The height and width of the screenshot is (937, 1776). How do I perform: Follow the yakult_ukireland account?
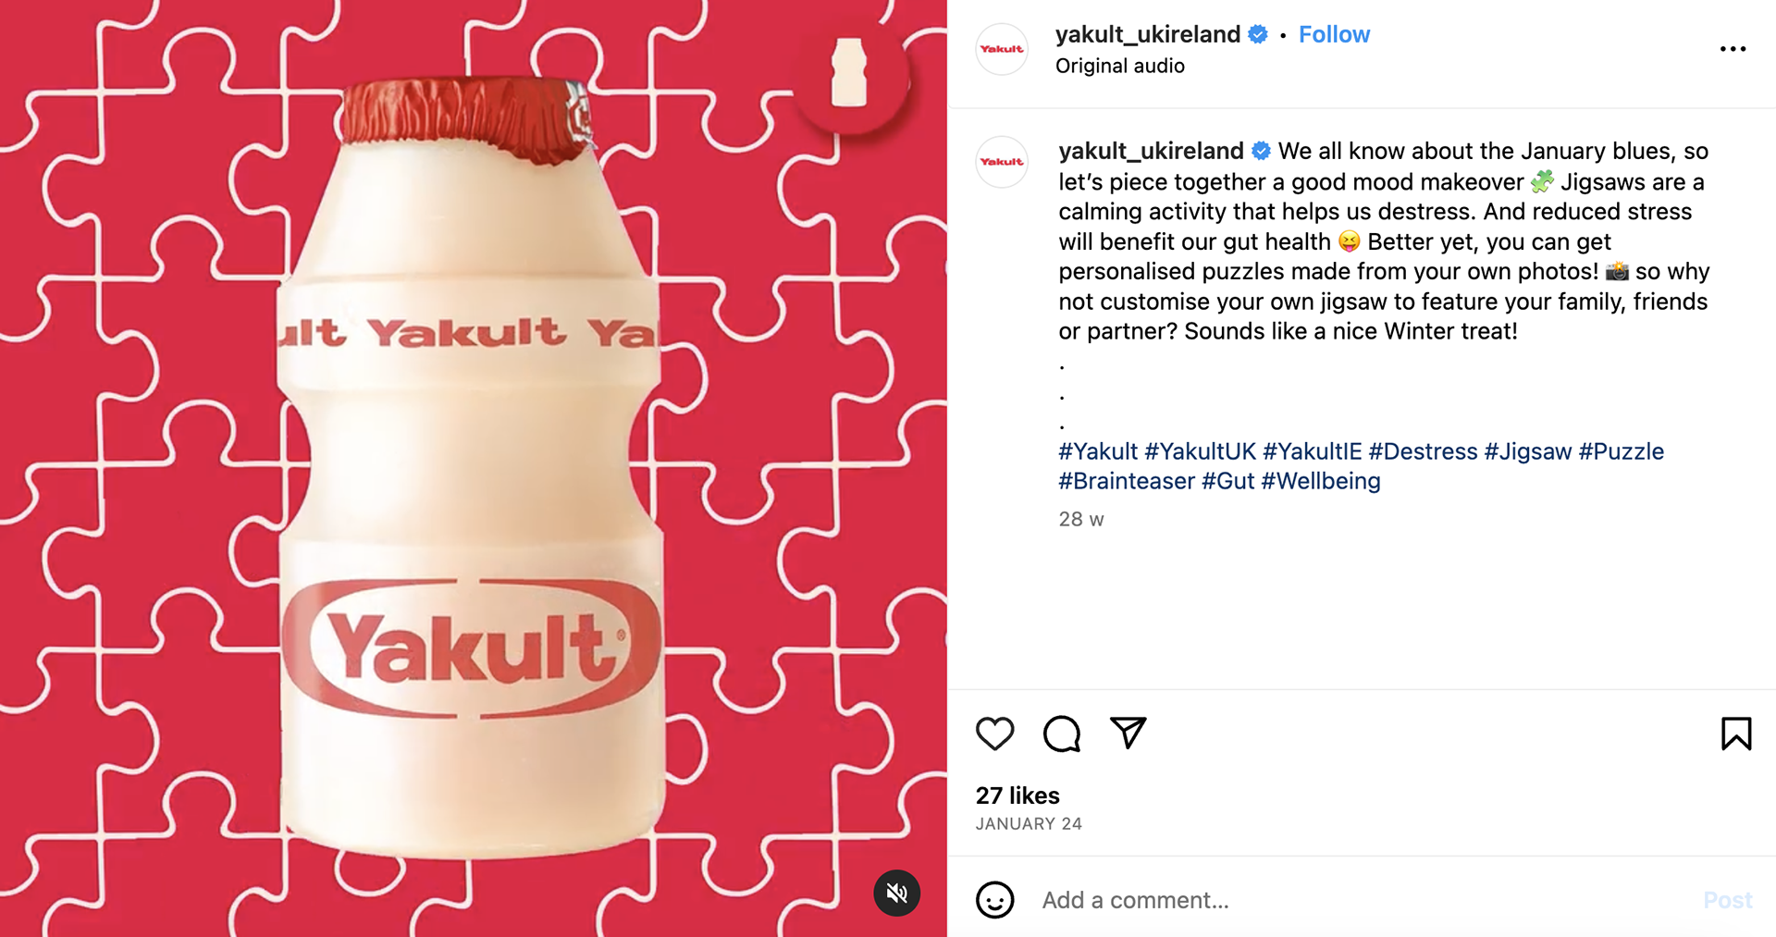[1334, 34]
